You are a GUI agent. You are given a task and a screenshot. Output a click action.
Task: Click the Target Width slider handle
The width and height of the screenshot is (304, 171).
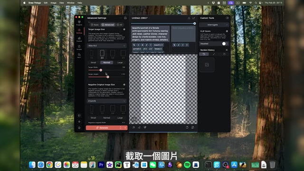[x=101, y=70]
